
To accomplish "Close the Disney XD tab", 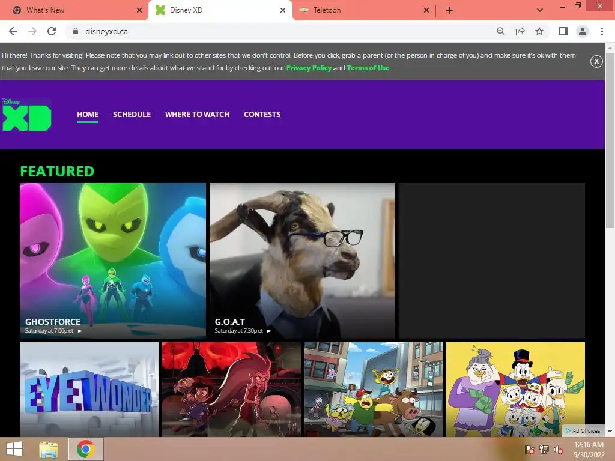I will [x=283, y=10].
